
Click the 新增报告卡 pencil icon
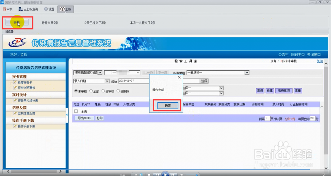click(x=15, y=82)
